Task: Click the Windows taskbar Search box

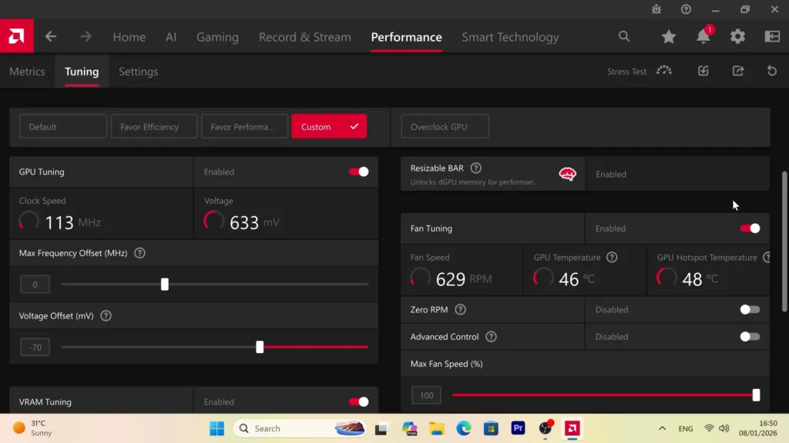Action: (x=300, y=428)
